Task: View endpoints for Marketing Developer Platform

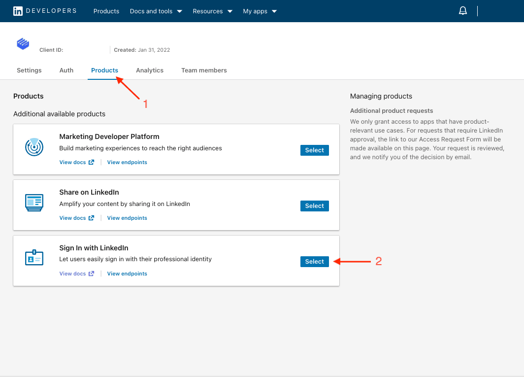Action: click(127, 162)
